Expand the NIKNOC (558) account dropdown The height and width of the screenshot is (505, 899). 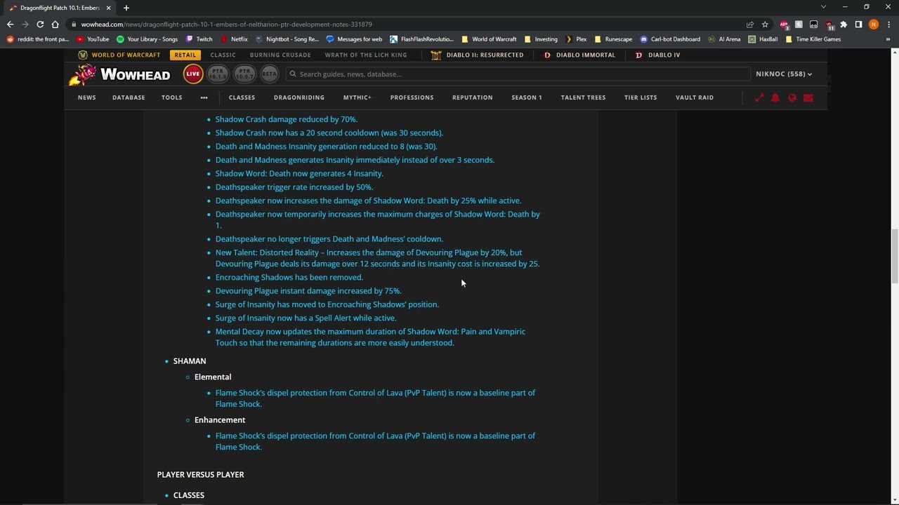(784, 74)
